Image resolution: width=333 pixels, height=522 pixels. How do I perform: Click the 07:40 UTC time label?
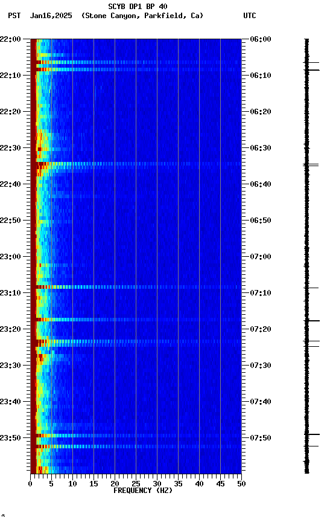click(x=261, y=402)
